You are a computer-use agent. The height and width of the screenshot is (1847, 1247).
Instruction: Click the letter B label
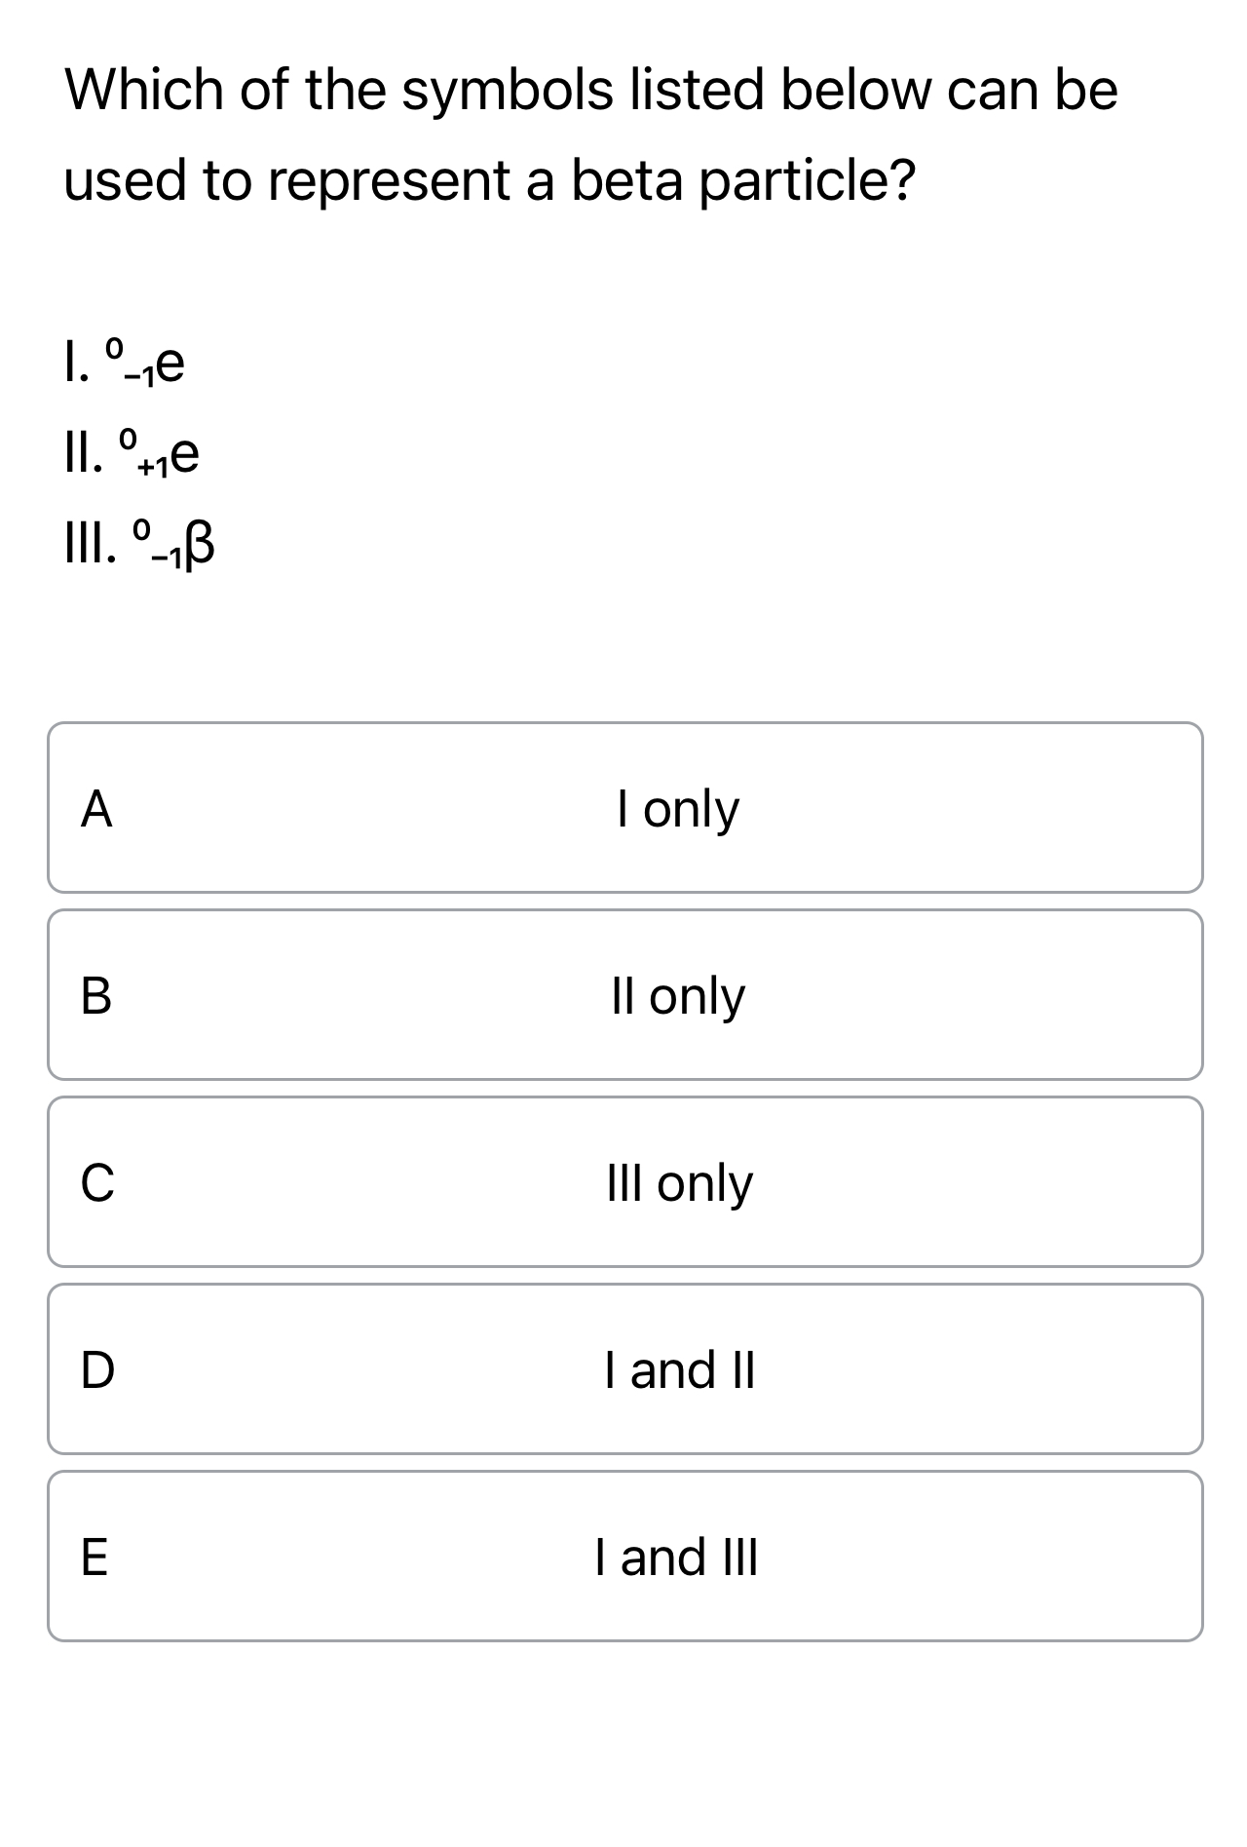[x=97, y=994]
